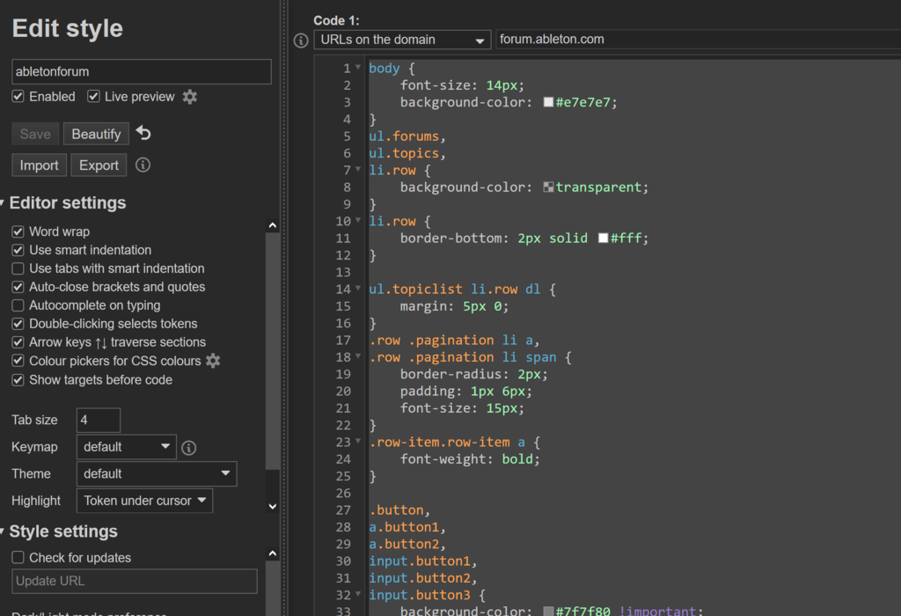Click info icon next to Keymap dropdown
This screenshot has width=901, height=616.
(188, 448)
